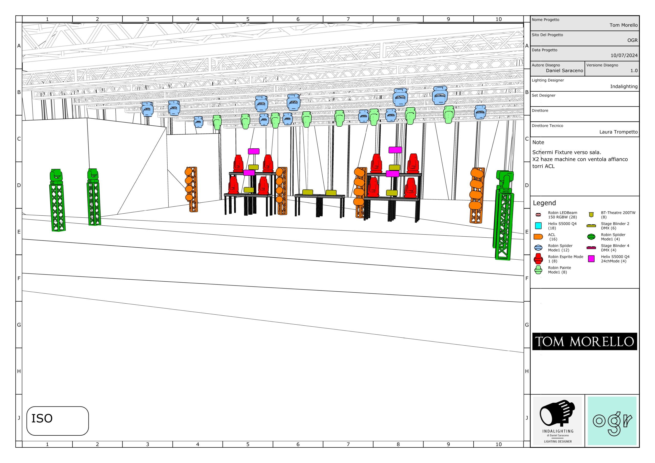The width and height of the screenshot is (655, 463).
Task: Select the light green Robin Painte legend icon
Action: 538,270
